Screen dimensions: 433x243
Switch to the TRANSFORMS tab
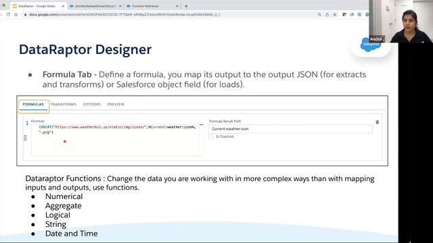click(x=64, y=105)
